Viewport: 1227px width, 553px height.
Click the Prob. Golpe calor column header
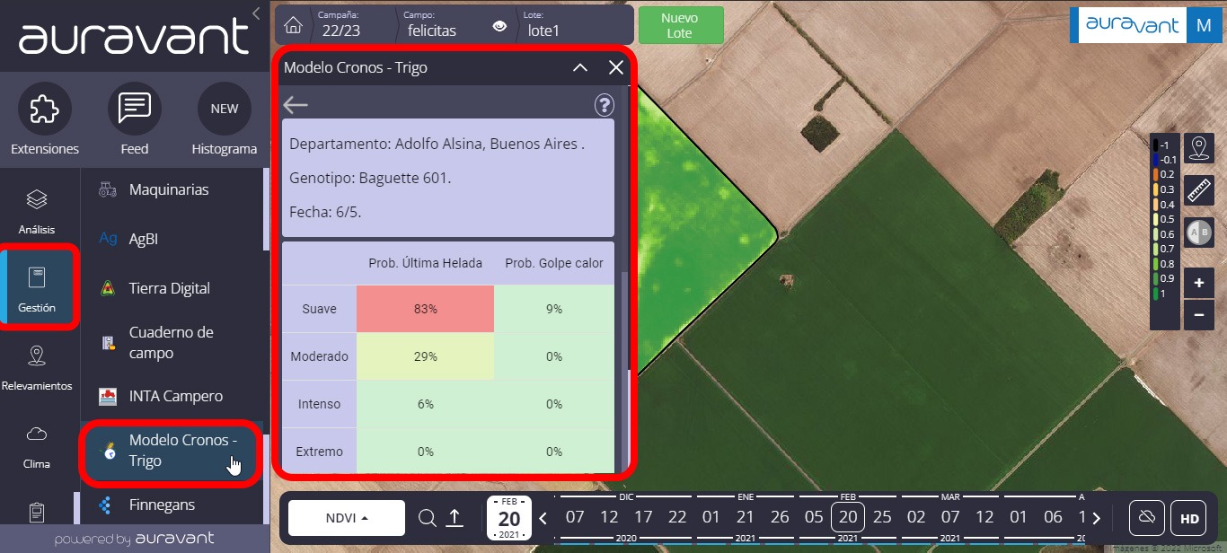pyautogui.click(x=554, y=263)
